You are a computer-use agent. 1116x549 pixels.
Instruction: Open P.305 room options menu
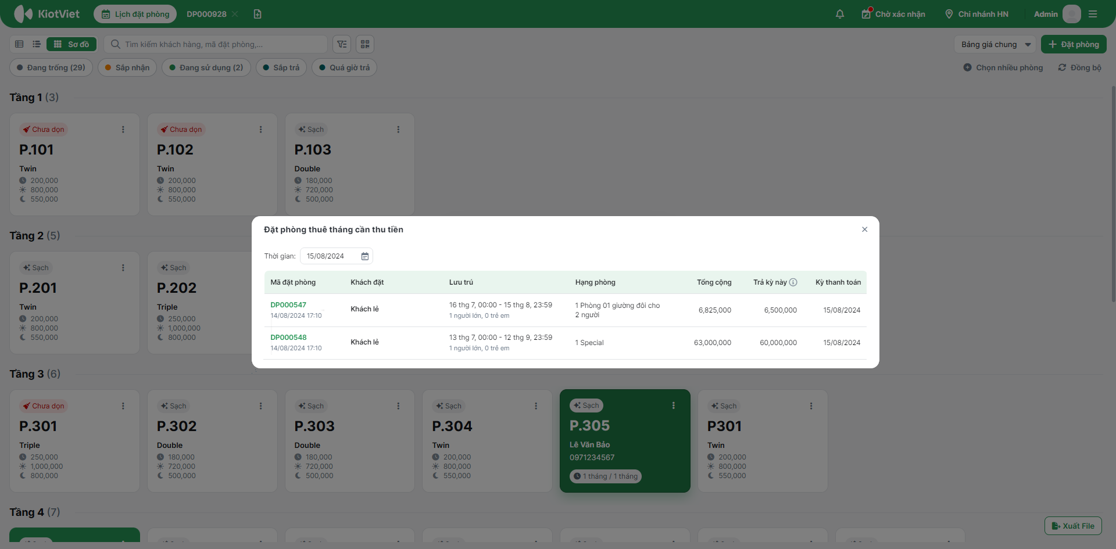tap(674, 406)
